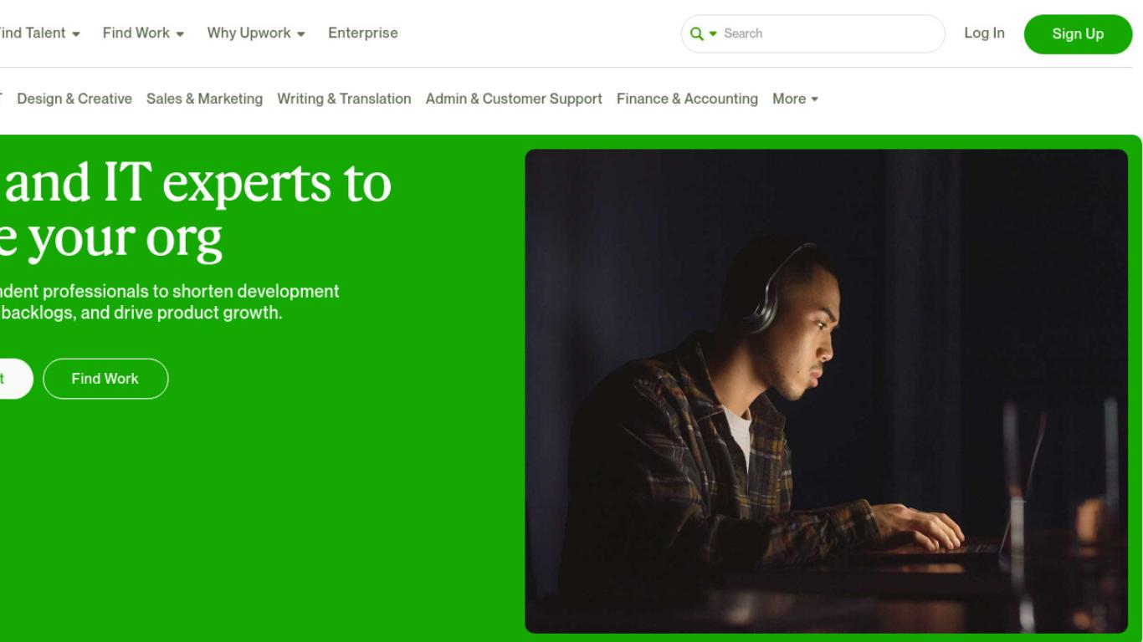Click the outlined Find Work button
This screenshot has height=642, width=1143.
tap(105, 379)
